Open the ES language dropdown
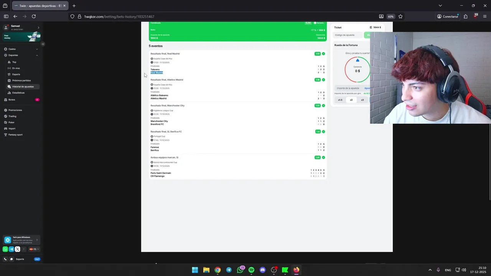The image size is (491, 276). tap(34, 249)
